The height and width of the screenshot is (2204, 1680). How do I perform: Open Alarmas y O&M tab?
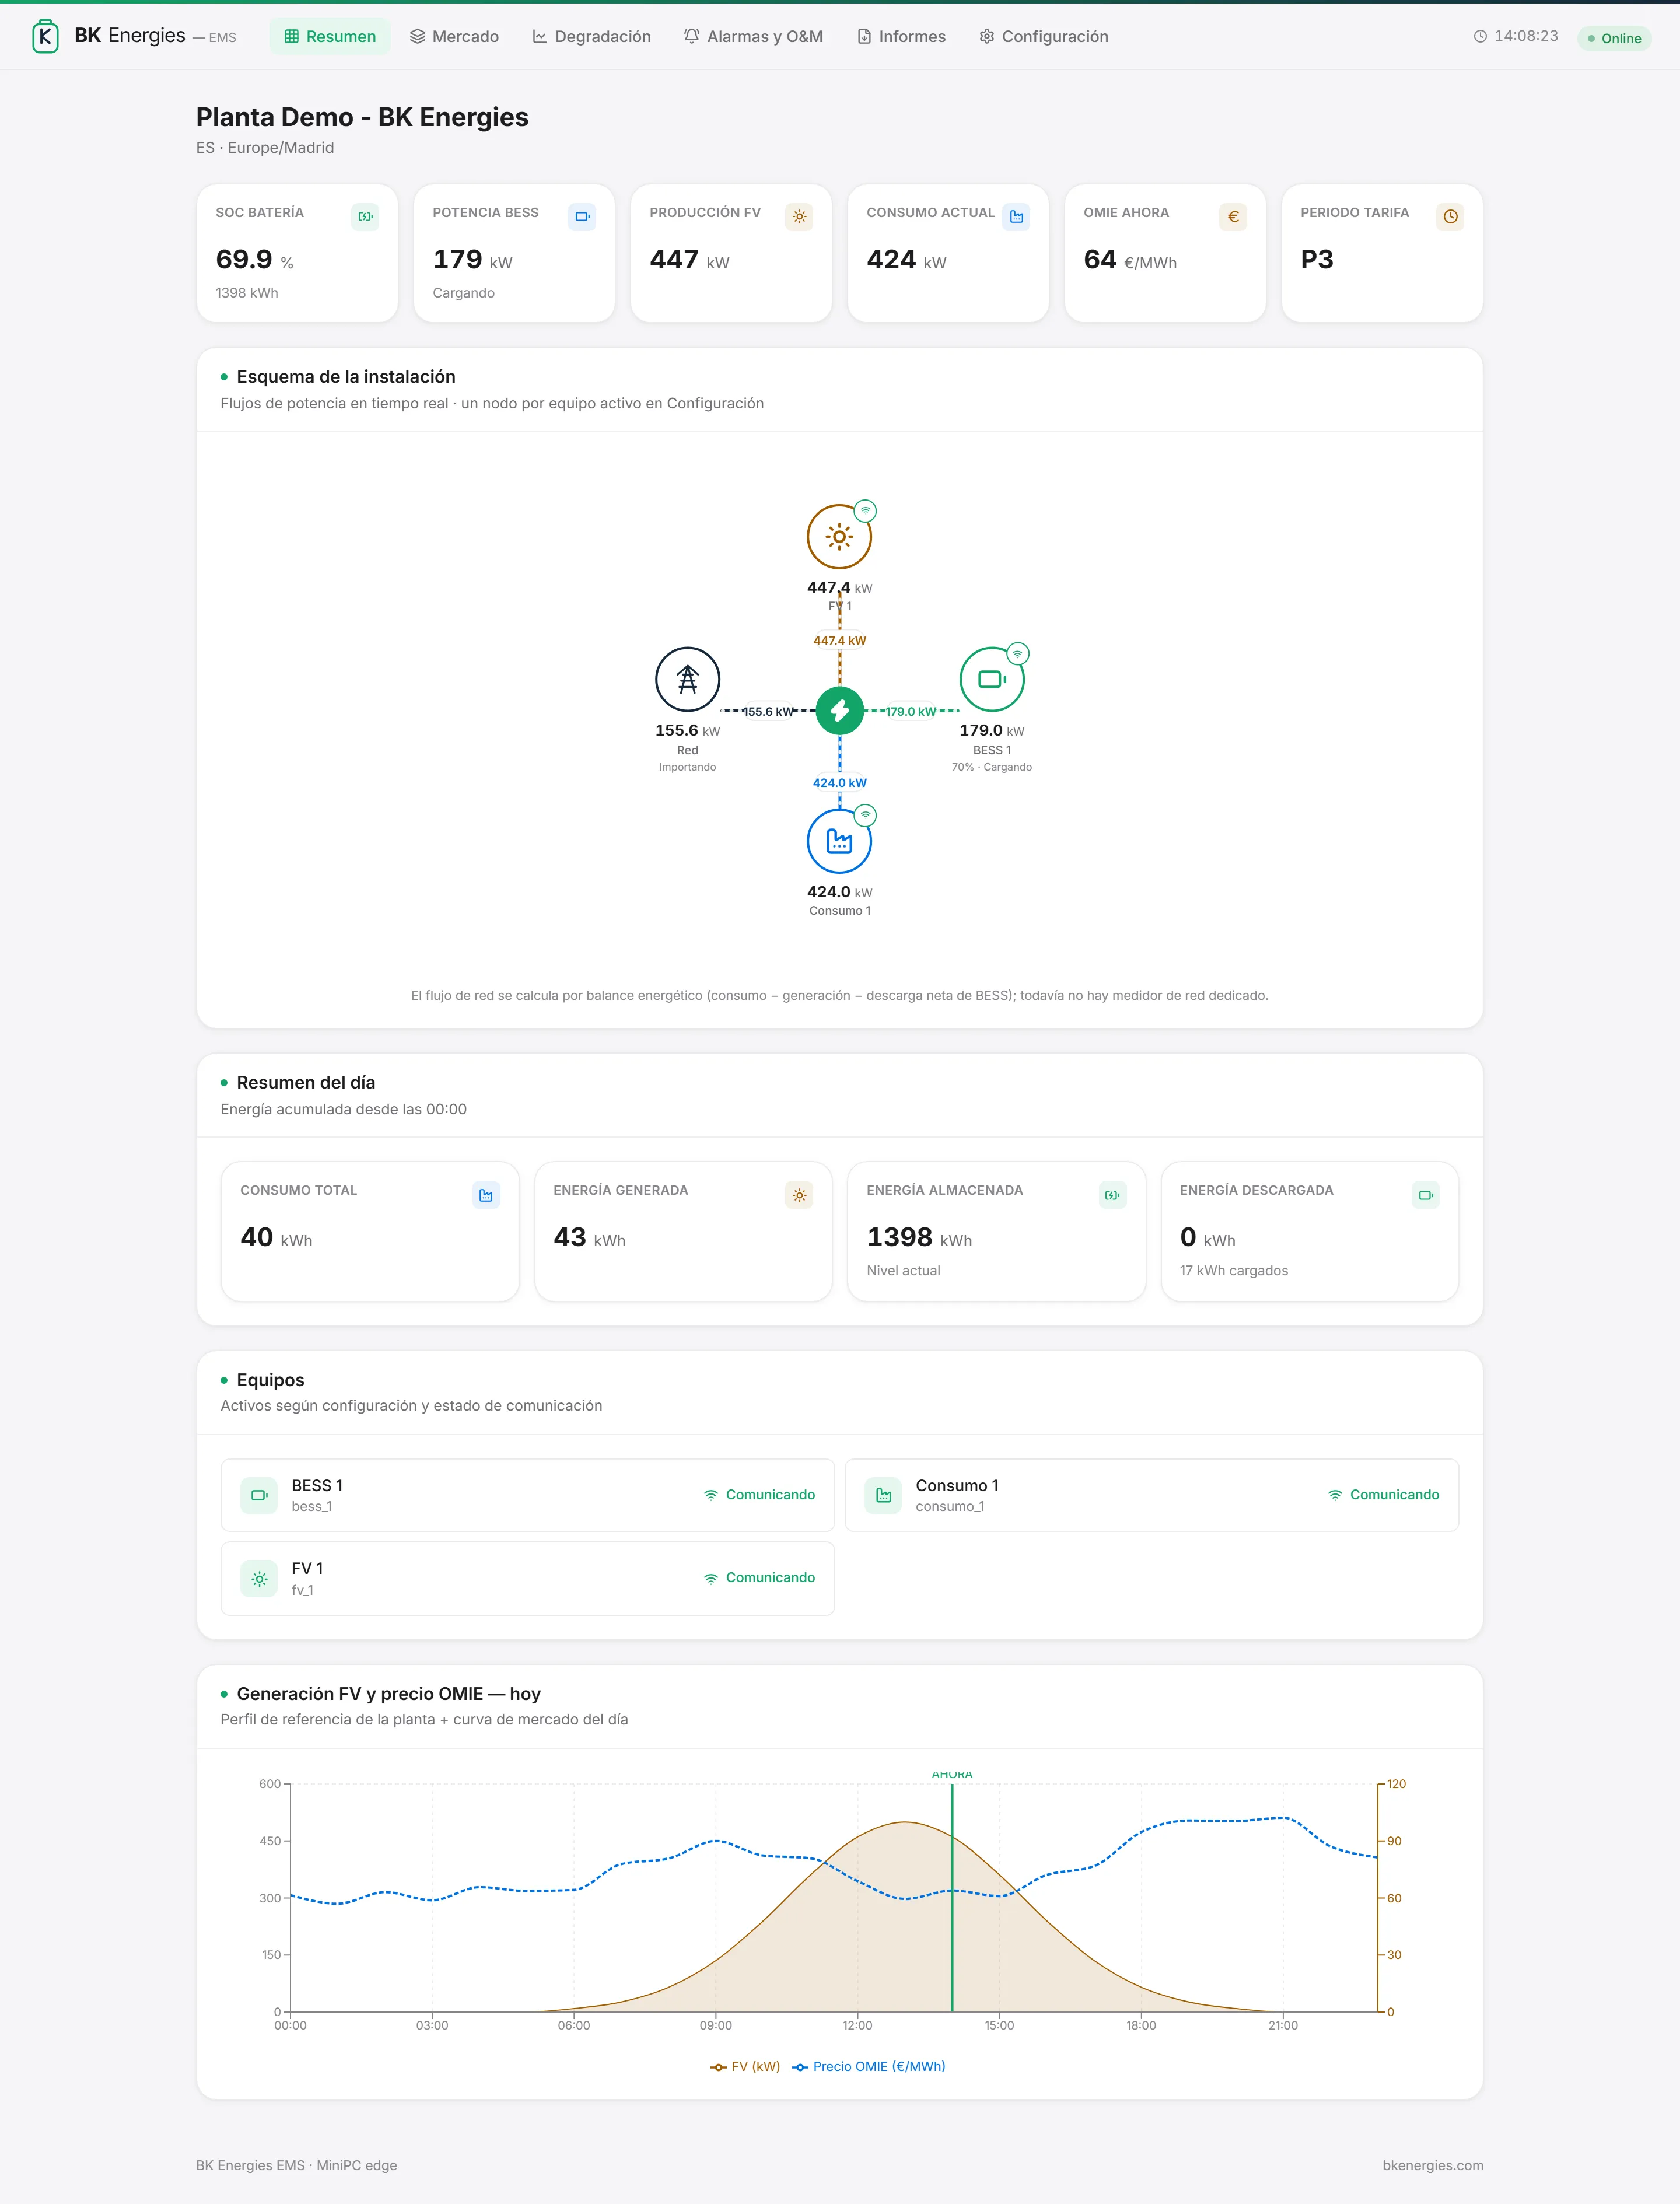click(x=753, y=36)
